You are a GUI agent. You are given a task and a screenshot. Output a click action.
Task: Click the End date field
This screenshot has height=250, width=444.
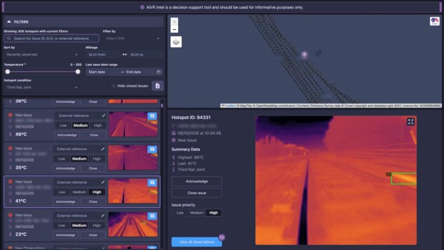140,72
